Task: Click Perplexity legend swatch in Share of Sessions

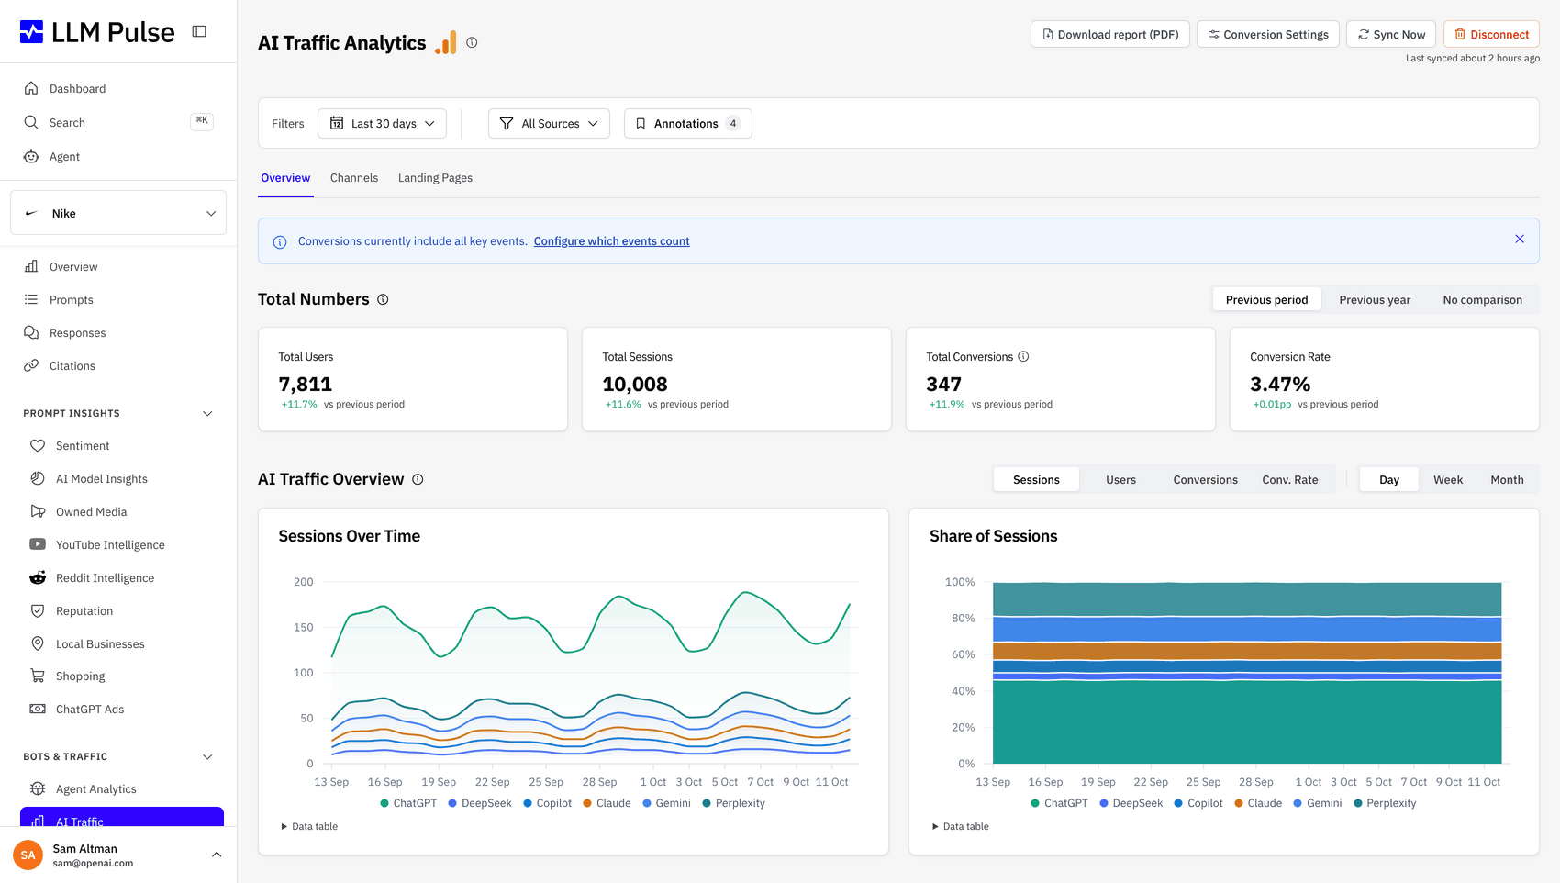Action: [x=1358, y=803]
